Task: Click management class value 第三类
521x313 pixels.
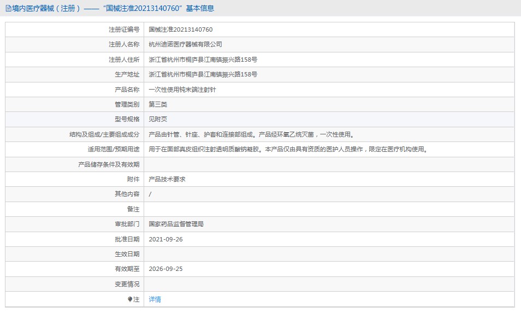Action: point(158,104)
